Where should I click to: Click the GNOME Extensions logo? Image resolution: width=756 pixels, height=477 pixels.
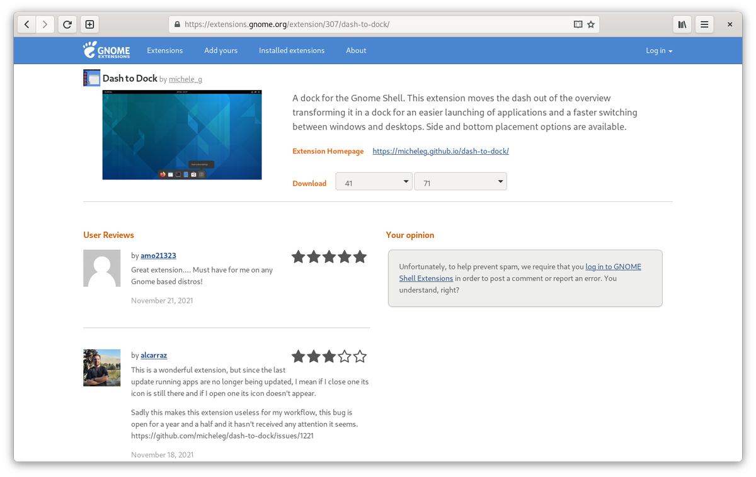106,50
